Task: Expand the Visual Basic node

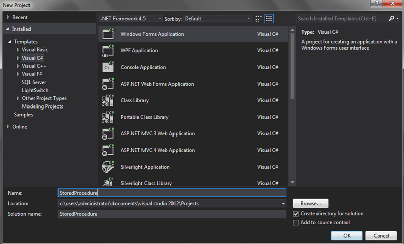Action: pyautogui.click(x=18, y=50)
